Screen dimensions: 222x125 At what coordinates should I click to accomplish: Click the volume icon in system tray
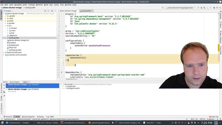pos(195,123)
